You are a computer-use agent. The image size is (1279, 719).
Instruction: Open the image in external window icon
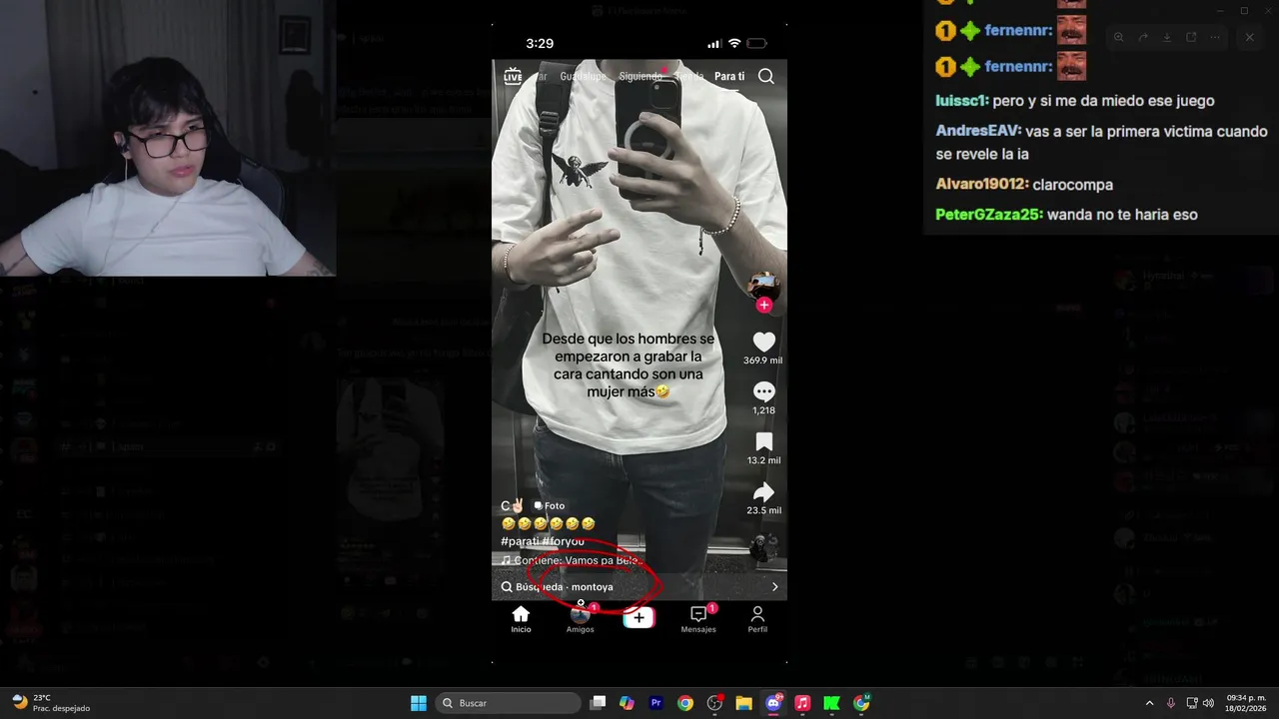tap(1191, 37)
